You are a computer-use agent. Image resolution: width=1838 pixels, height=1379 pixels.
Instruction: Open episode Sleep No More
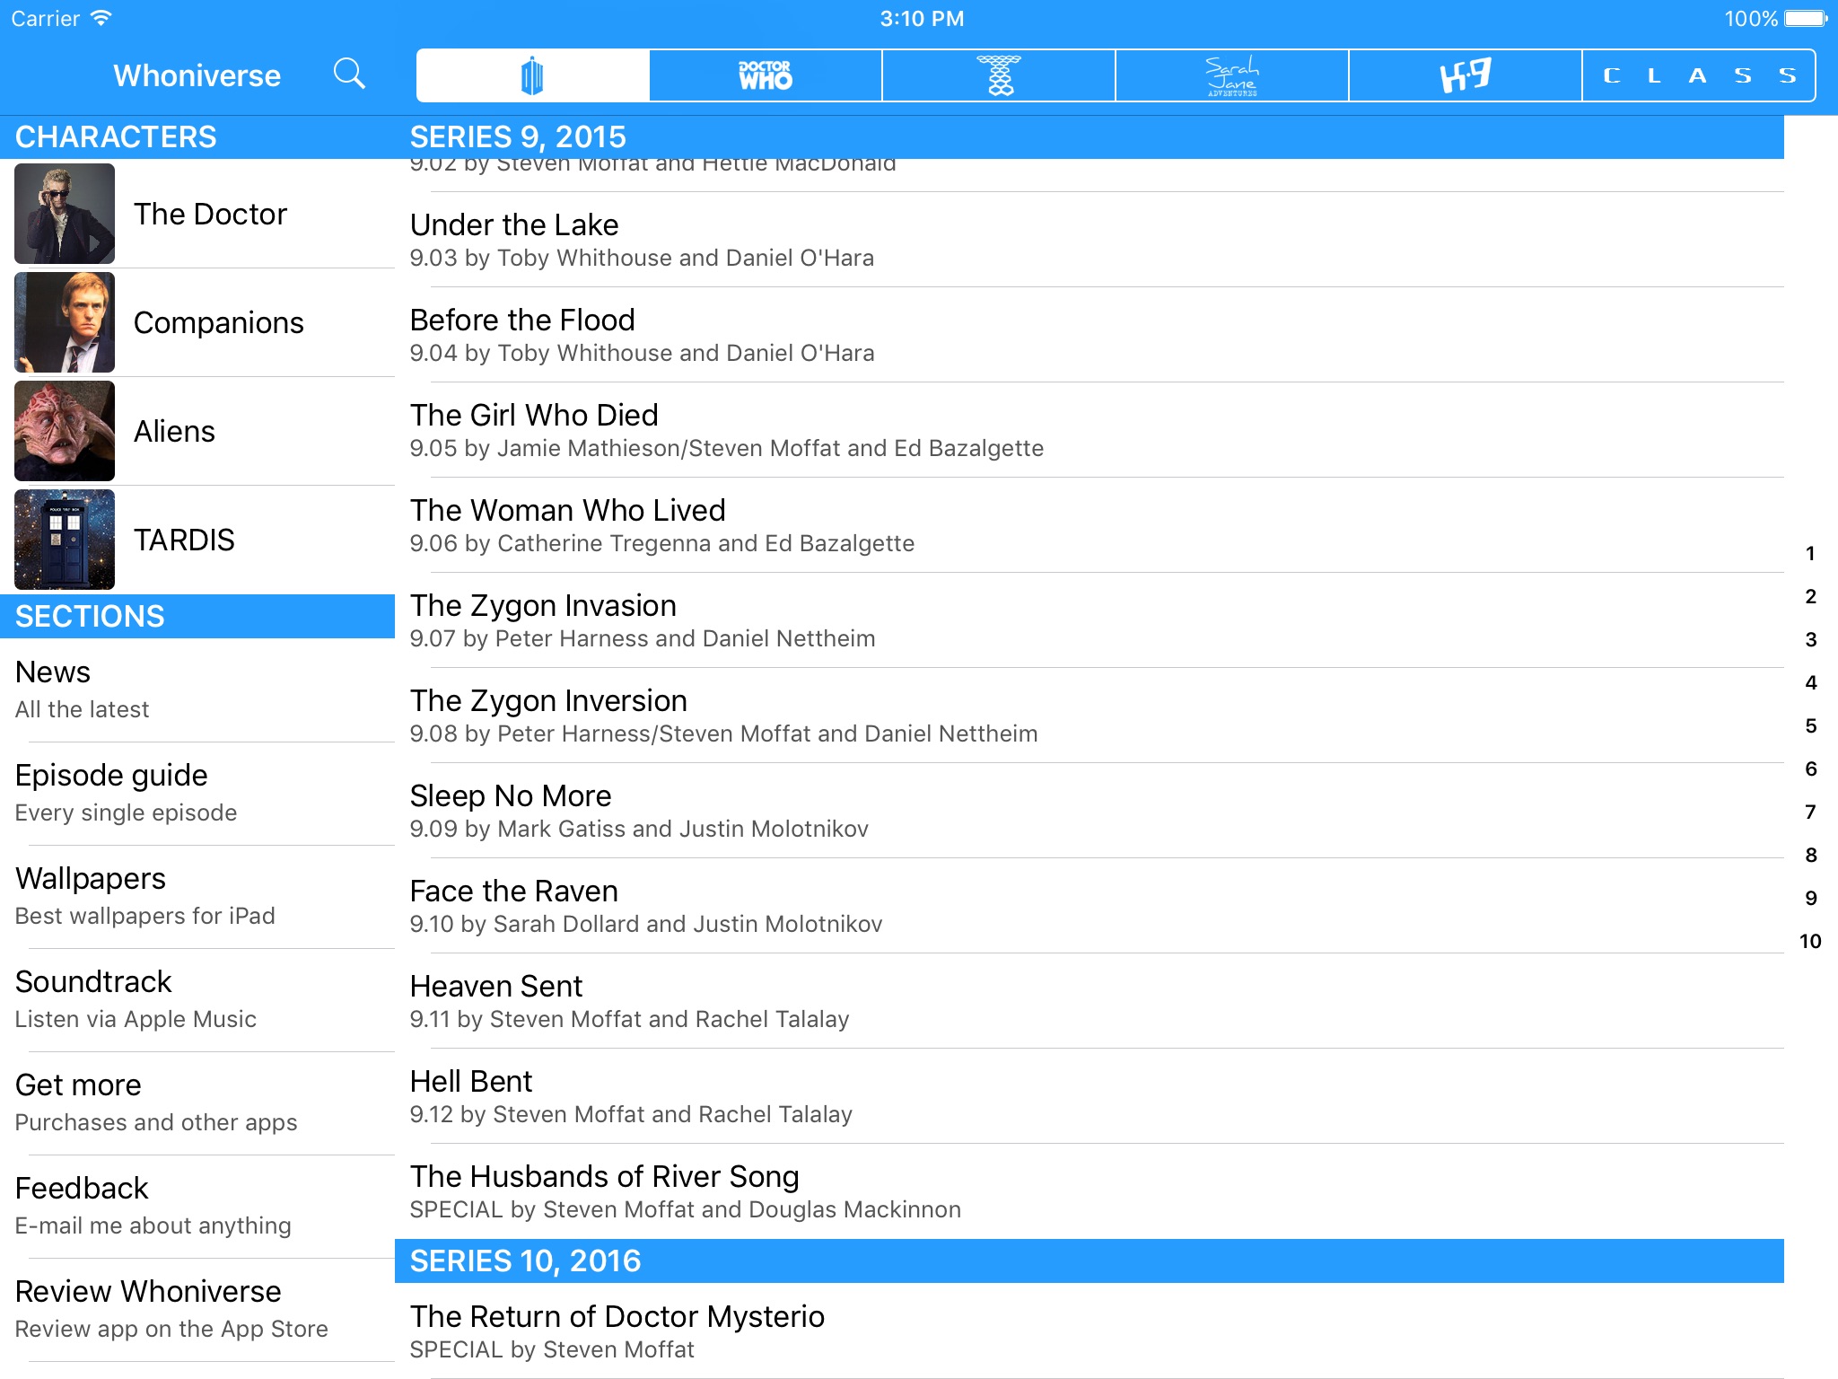pos(1090,811)
